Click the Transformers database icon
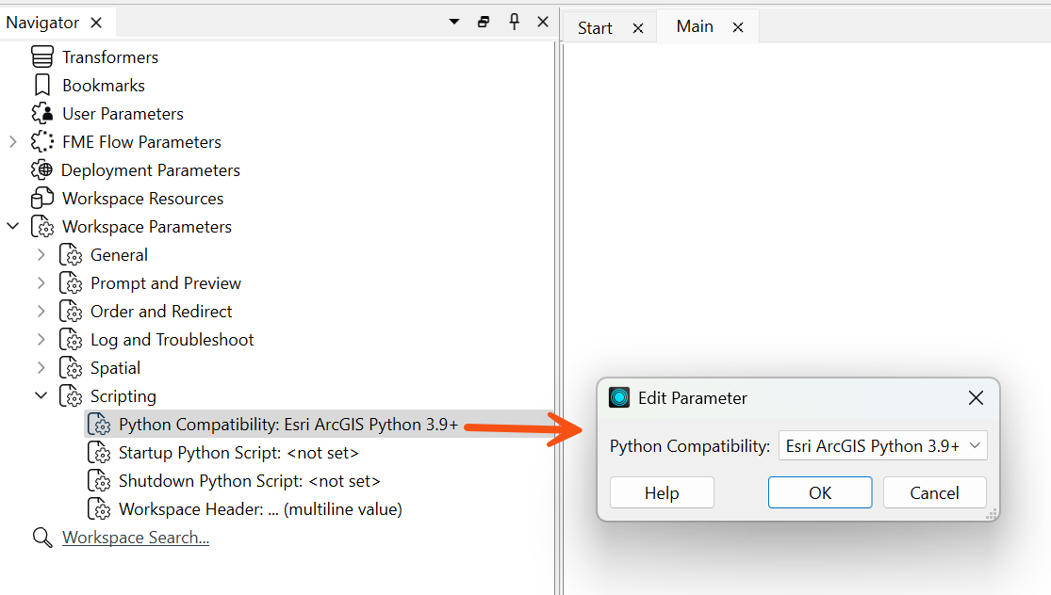Viewport: 1051px width, 595px height. tap(42, 57)
